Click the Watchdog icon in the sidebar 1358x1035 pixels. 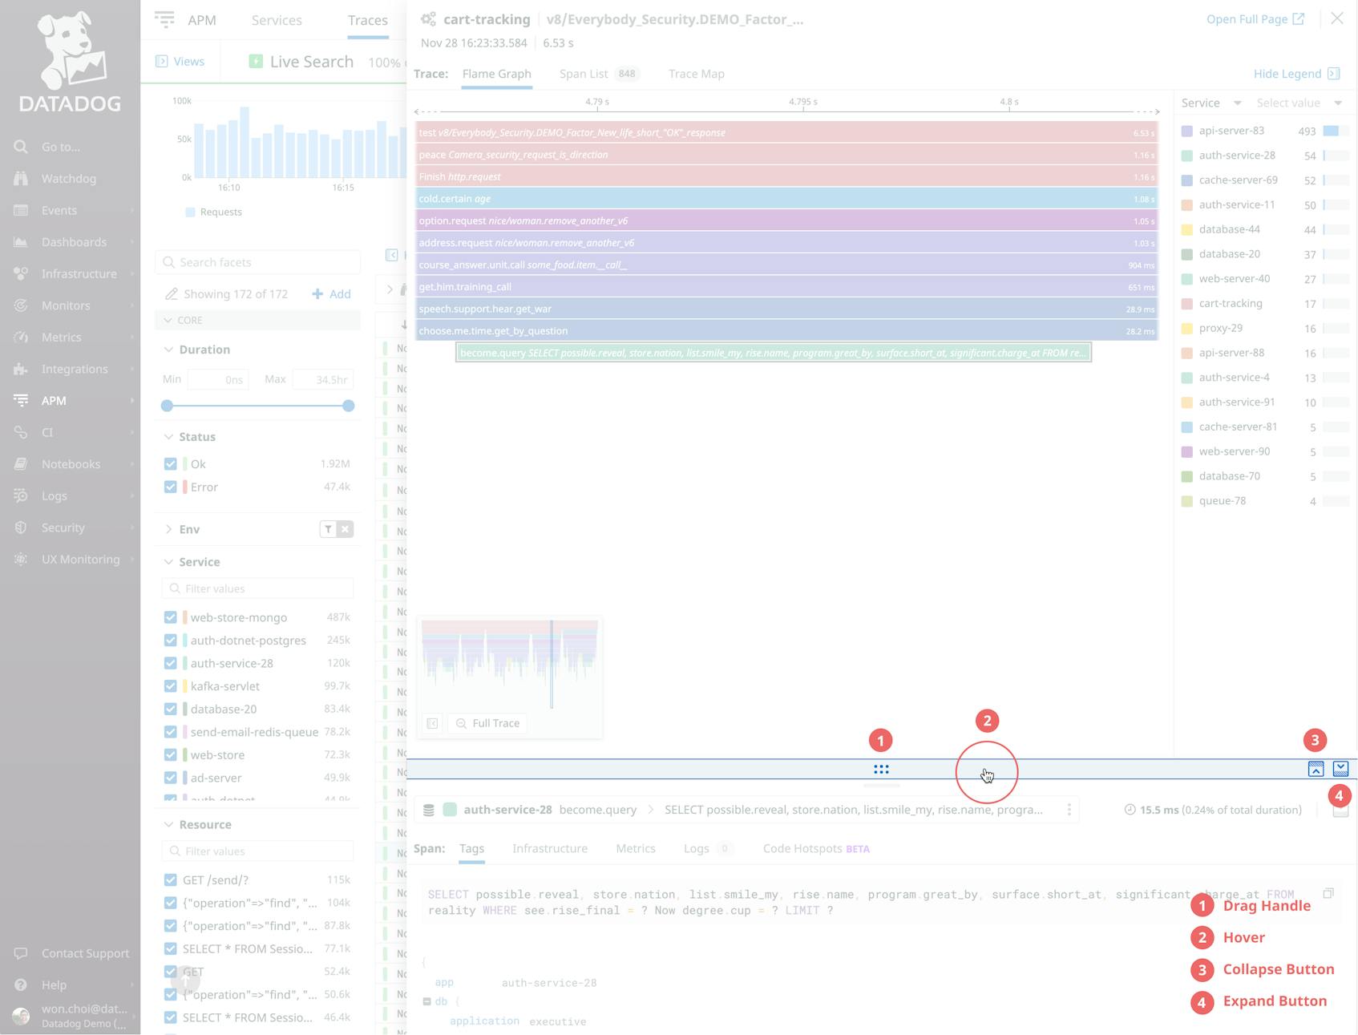[21, 178]
